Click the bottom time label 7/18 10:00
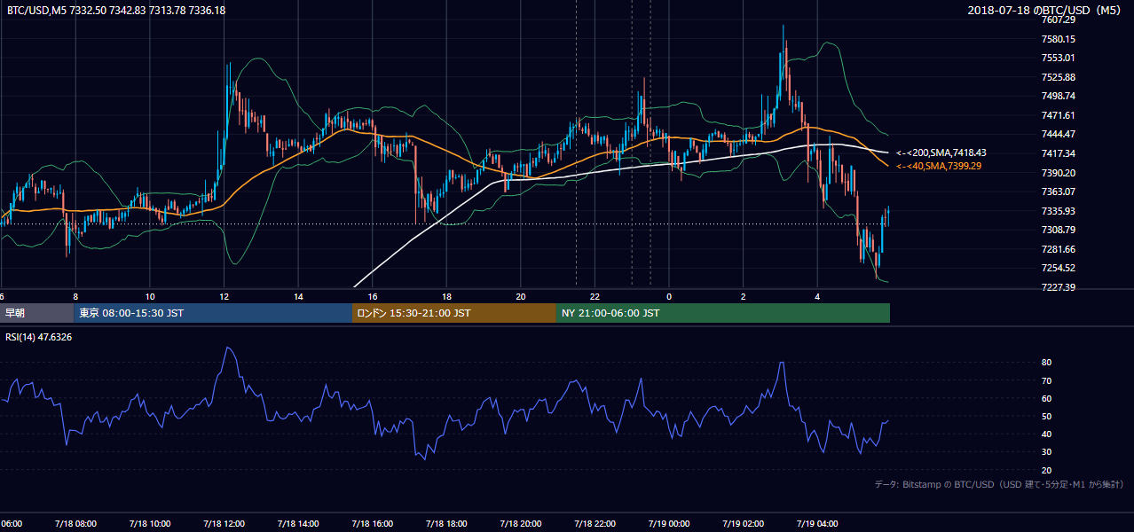This screenshot has height=532, width=1134. coord(149,523)
